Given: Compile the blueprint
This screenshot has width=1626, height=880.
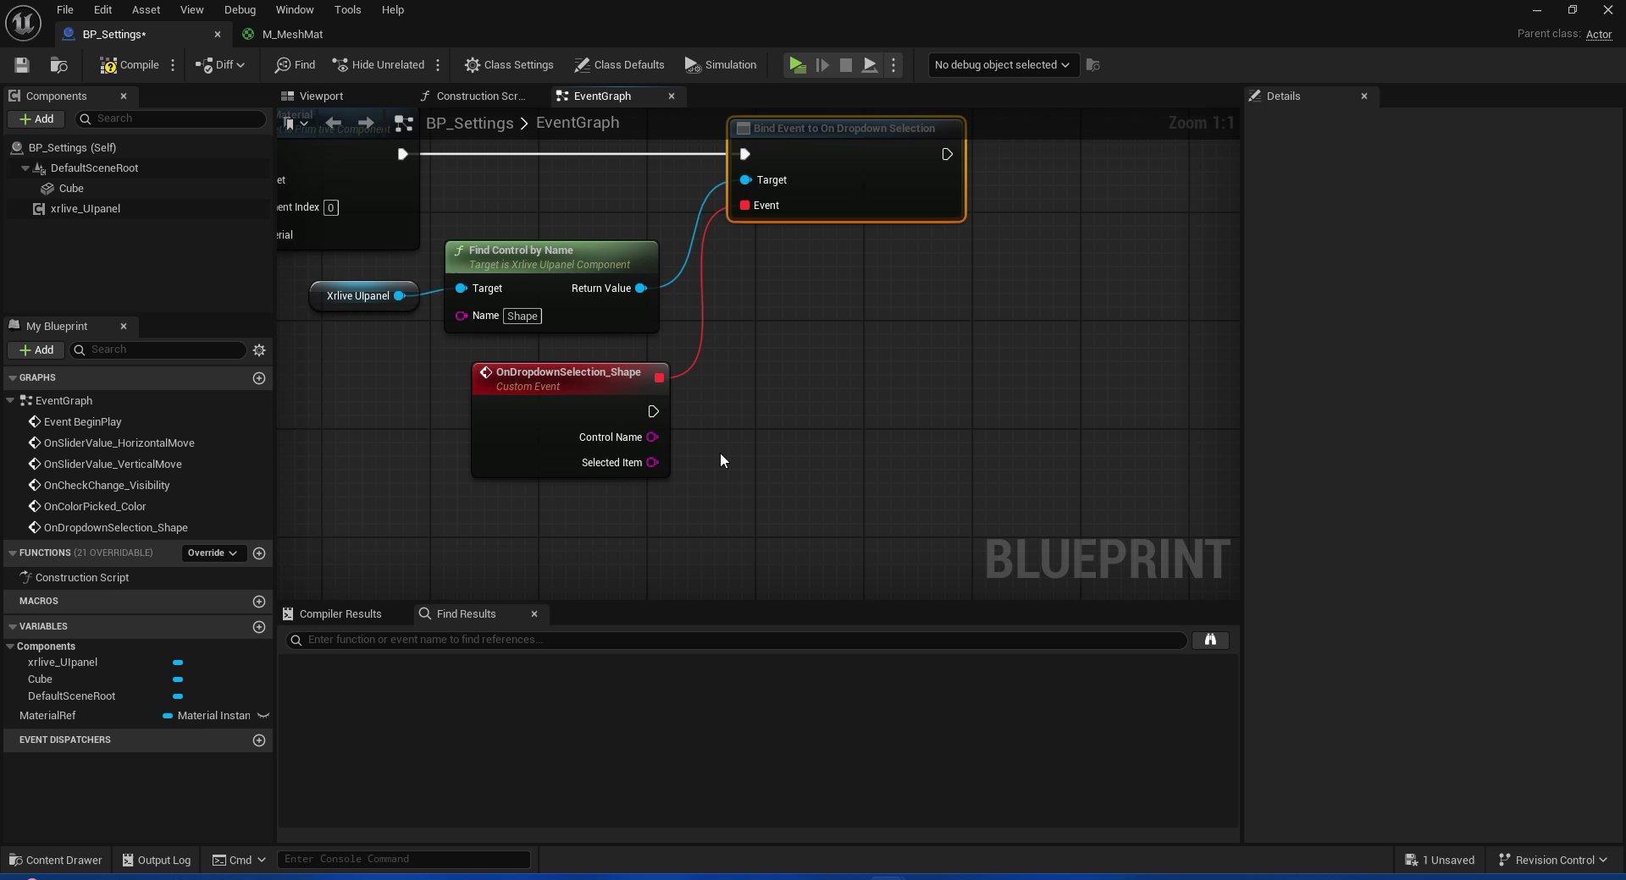Looking at the screenshot, I should (x=130, y=65).
